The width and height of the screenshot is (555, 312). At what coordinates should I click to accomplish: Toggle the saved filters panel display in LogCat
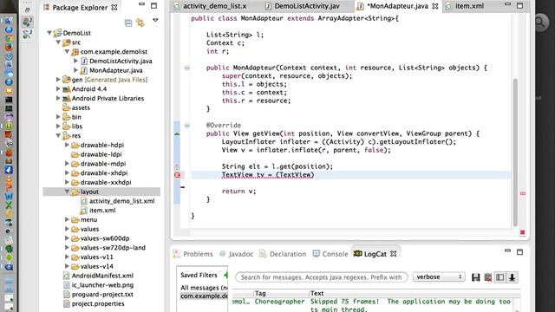pos(499,277)
